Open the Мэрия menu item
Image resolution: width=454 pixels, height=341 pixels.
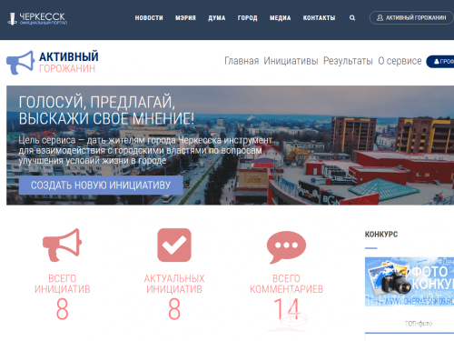tap(185, 18)
